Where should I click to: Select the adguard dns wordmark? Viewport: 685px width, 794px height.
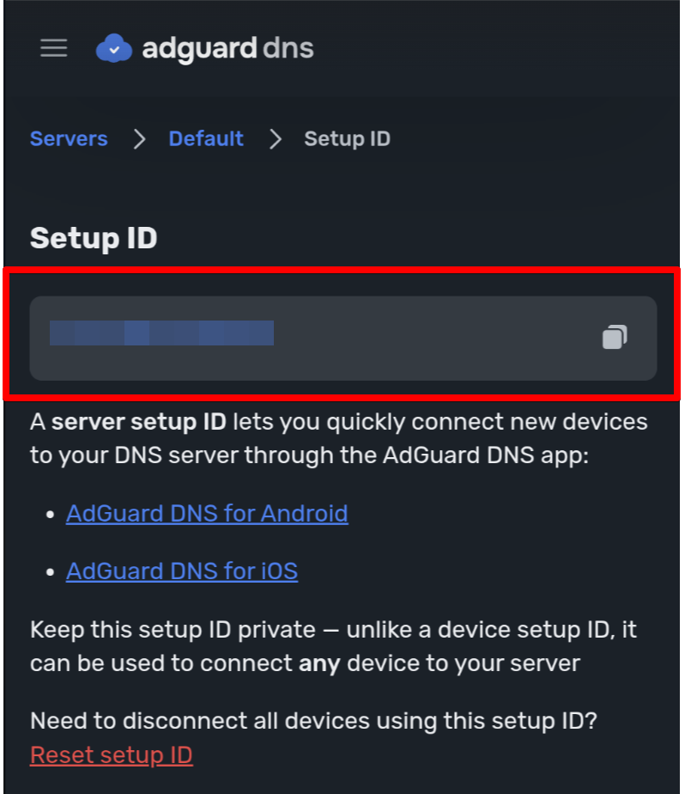[x=229, y=48]
